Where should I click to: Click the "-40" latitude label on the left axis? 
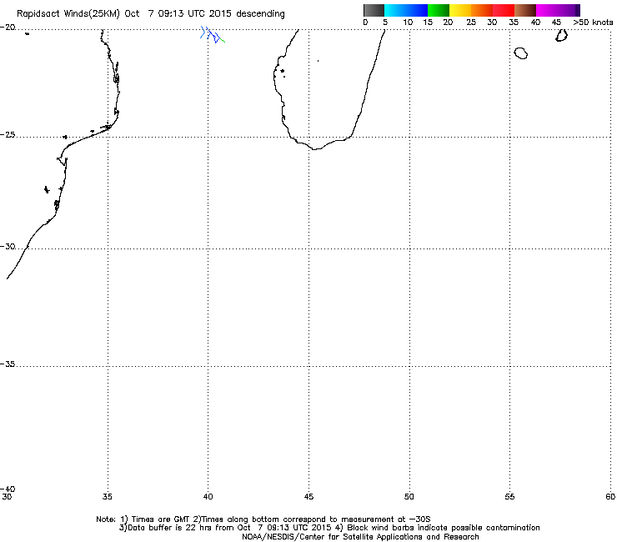pos(8,489)
